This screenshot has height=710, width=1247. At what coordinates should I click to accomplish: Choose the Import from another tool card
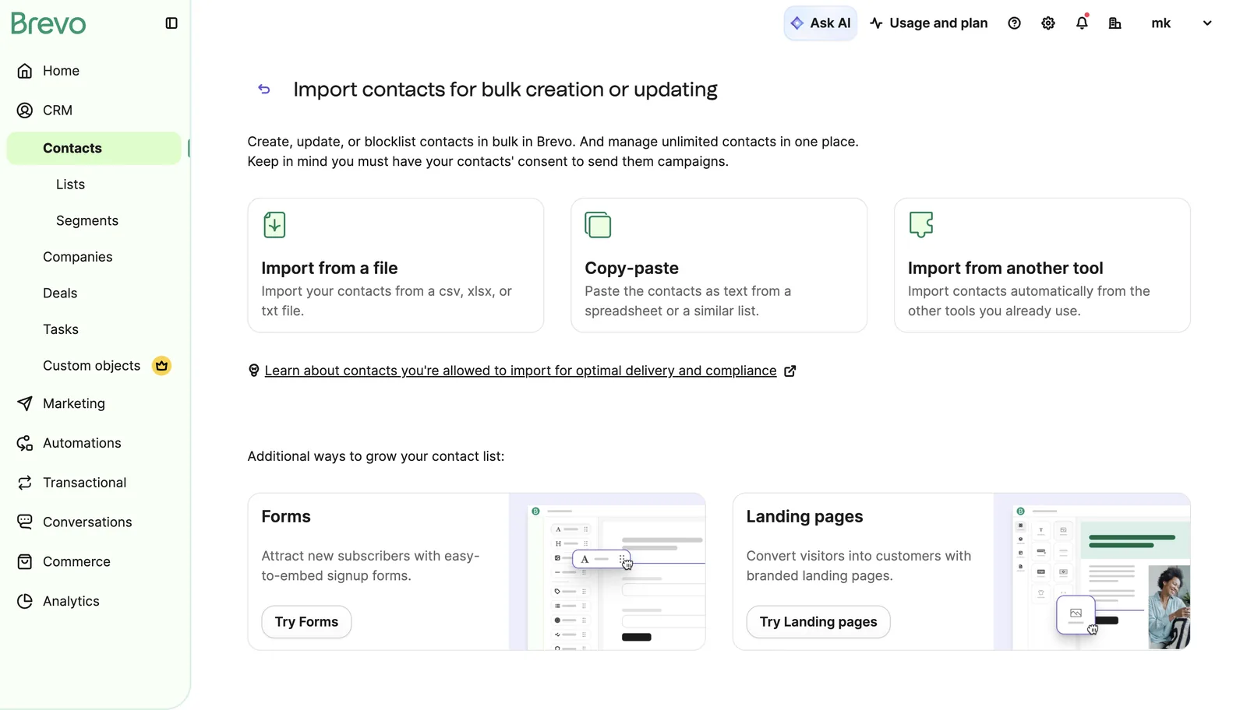1042,265
